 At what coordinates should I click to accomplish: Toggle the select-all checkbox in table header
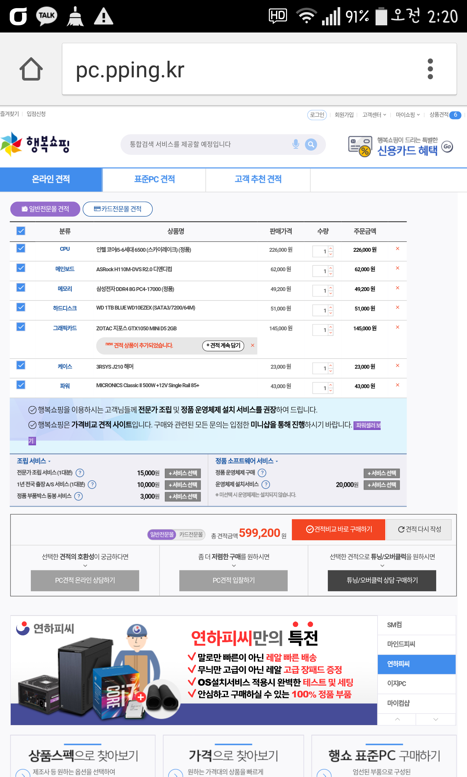tap(21, 231)
